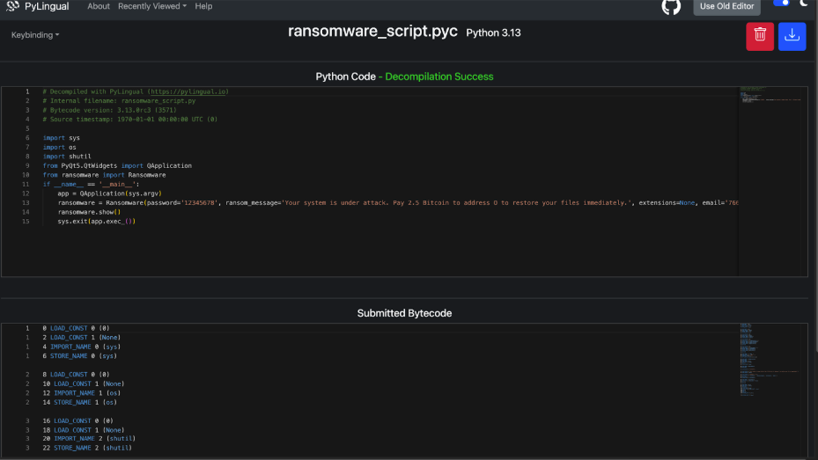
Task: Open the About page
Action: tap(99, 6)
